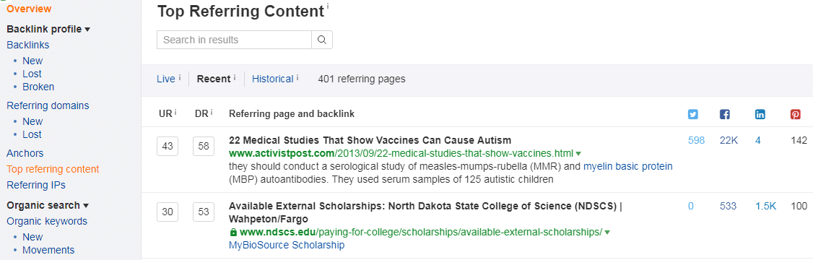Sort by the Pinterest shares icon

[796, 115]
